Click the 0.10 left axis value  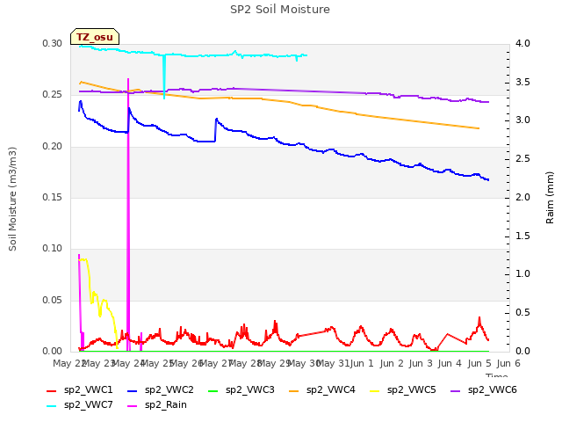(53, 248)
